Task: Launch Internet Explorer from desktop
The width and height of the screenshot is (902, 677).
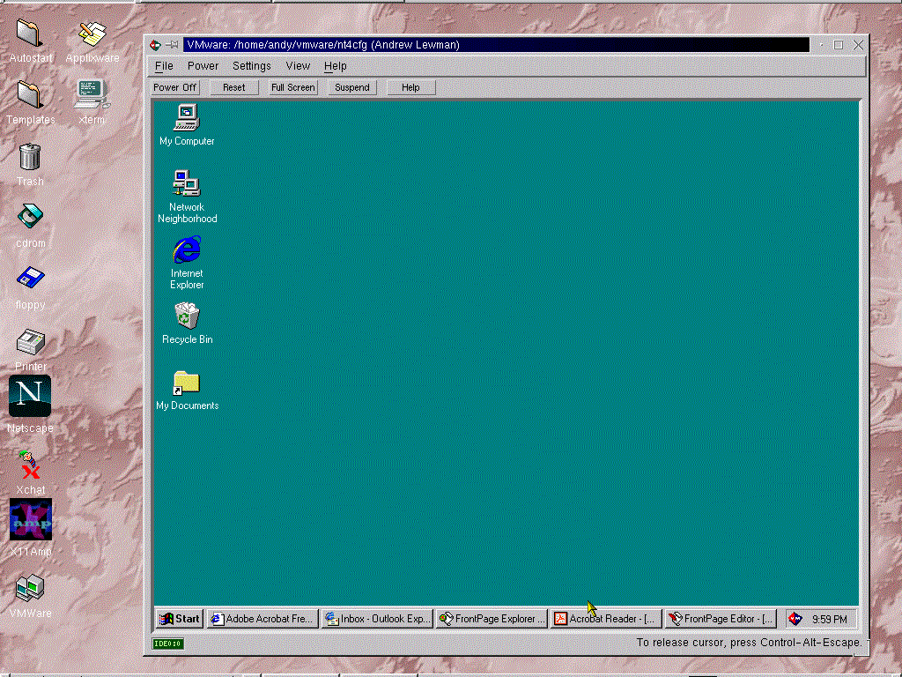Action: [x=187, y=251]
